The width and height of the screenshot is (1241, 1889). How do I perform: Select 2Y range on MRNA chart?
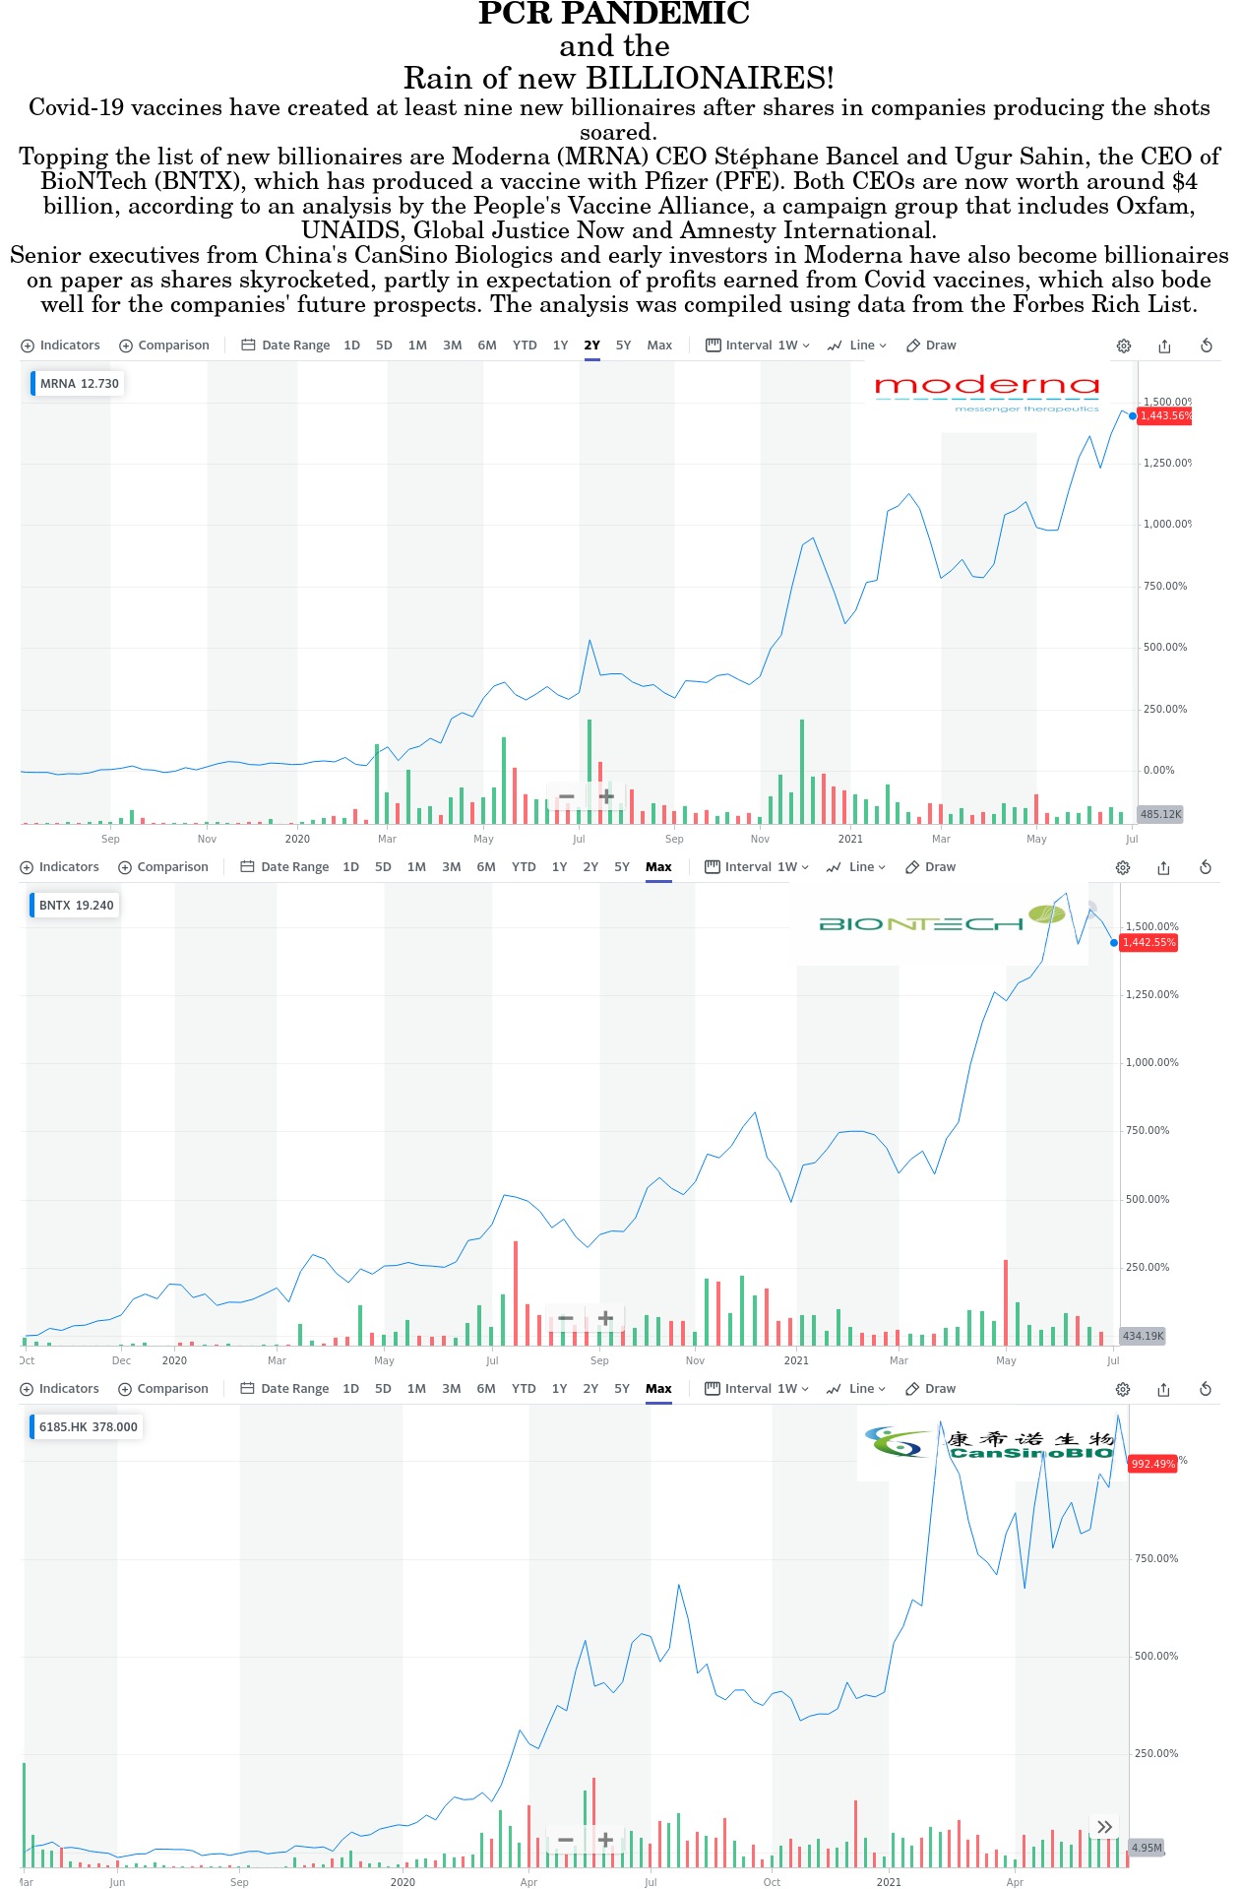click(x=591, y=346)
